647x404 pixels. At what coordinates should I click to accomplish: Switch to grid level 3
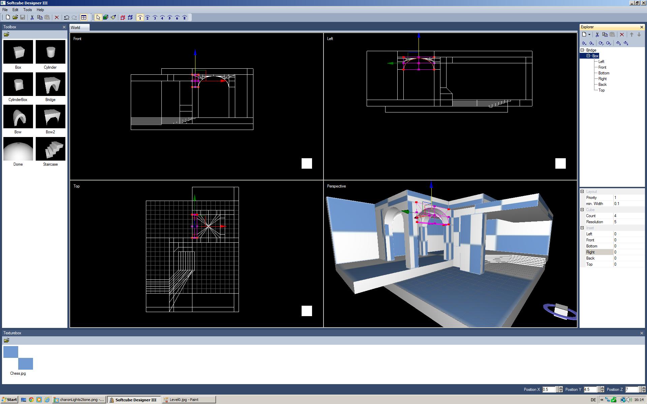click(x=155, y=18)
